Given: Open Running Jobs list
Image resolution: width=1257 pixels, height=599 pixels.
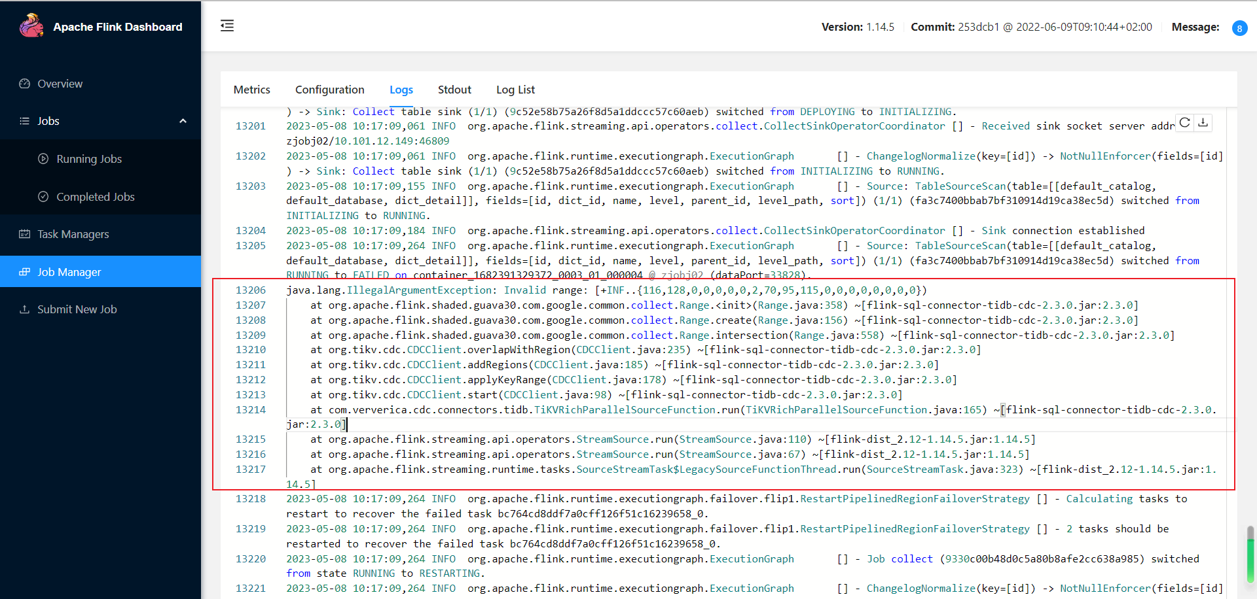Looking at the screenshot, I should point(100,159).
